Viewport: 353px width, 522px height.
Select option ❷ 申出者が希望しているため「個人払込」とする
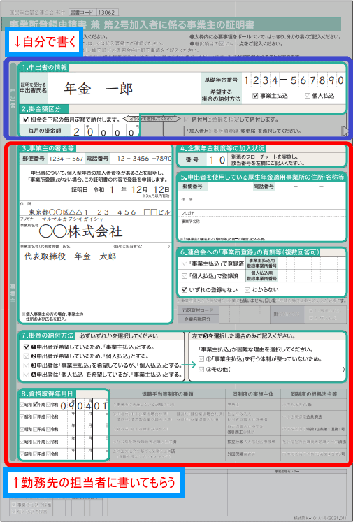(27, 356)
